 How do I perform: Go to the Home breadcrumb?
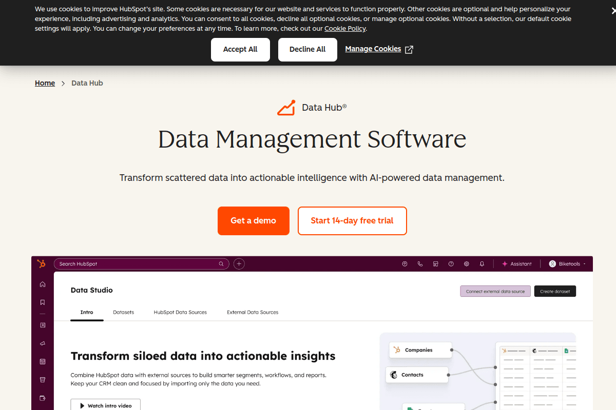tap(45, 83)
